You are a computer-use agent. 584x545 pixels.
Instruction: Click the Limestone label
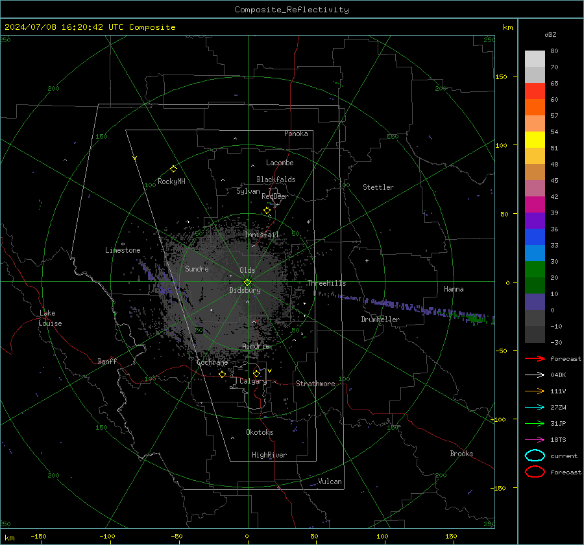coord(123,250)
